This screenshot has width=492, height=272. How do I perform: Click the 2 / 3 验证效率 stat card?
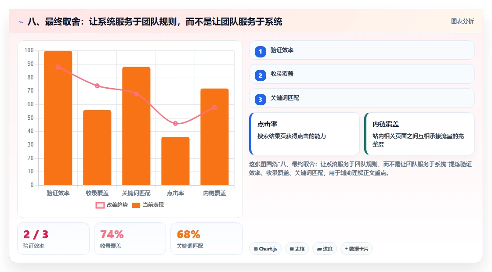(53, 239)
